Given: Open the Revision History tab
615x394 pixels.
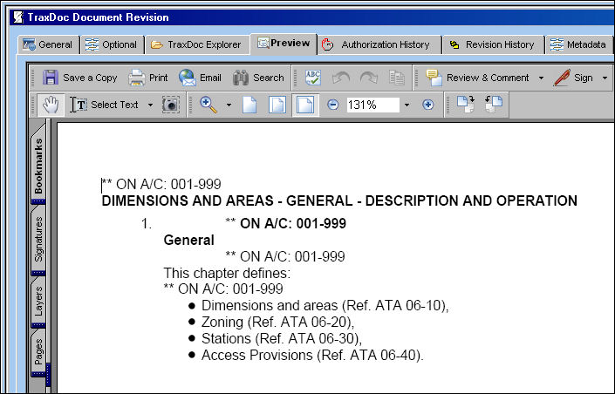Looking at the screenshot, I should tap(493, 44).
